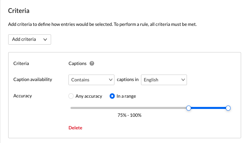This screenshot has height=143, width=252.
Task: Click the Caption availability label
Action: pos(33,80)
